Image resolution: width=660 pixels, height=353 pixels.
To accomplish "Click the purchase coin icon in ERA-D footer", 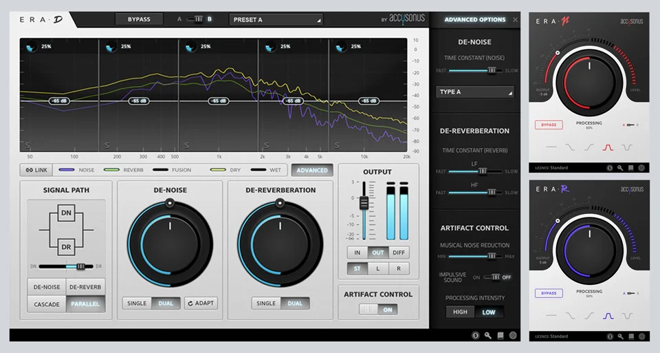I will (x=475, y=335).
